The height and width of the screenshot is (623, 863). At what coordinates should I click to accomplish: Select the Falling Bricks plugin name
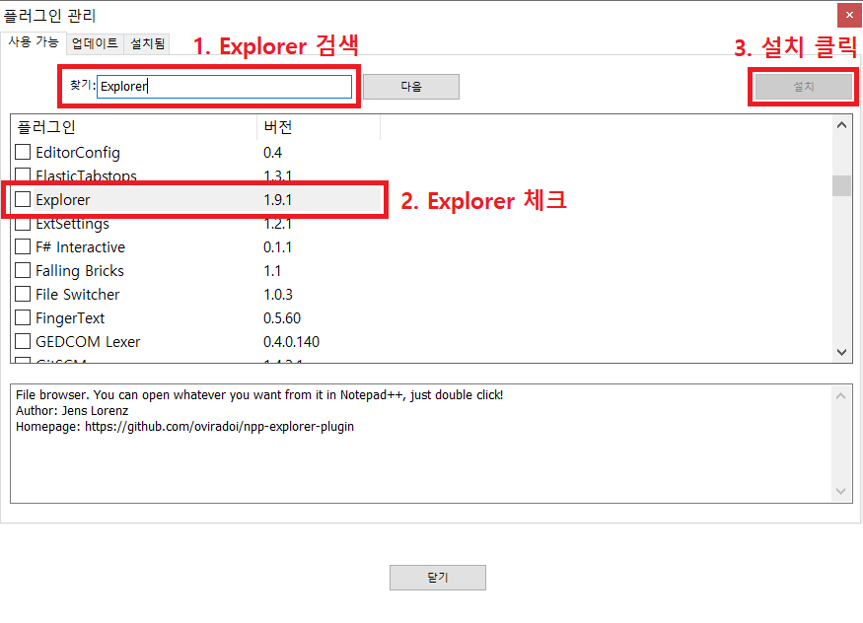click(80, 270)
